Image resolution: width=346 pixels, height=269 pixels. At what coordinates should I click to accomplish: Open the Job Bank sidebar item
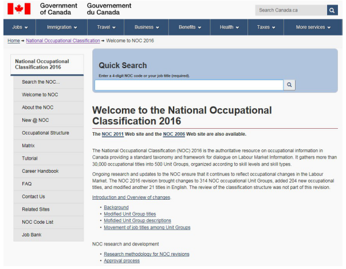[49, 235]
